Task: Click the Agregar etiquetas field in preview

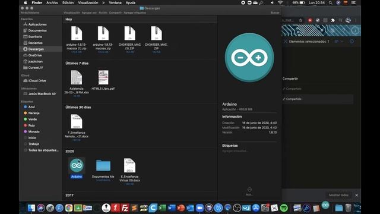Action: click(x=235, y=151)
